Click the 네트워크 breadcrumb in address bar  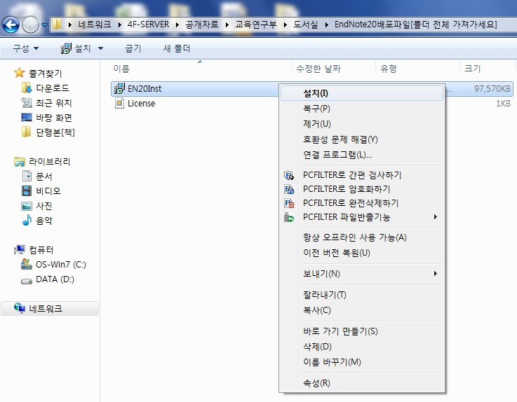95,25
